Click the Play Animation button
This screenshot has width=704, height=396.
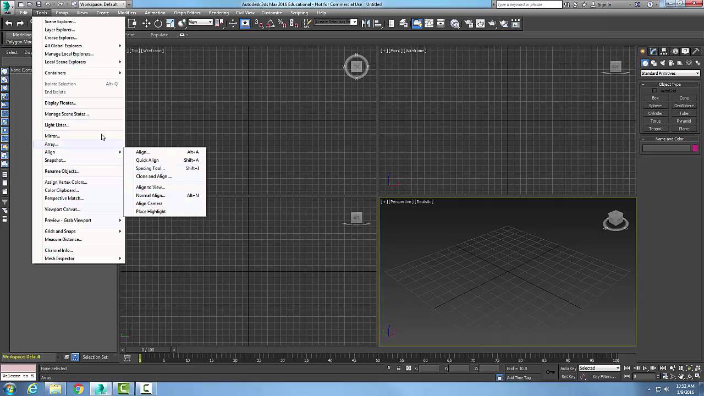point(645,369)
